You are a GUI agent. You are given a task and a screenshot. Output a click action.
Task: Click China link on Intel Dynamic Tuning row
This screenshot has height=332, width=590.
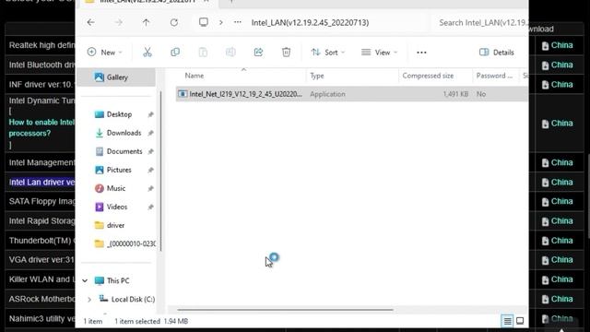[557, 124]
